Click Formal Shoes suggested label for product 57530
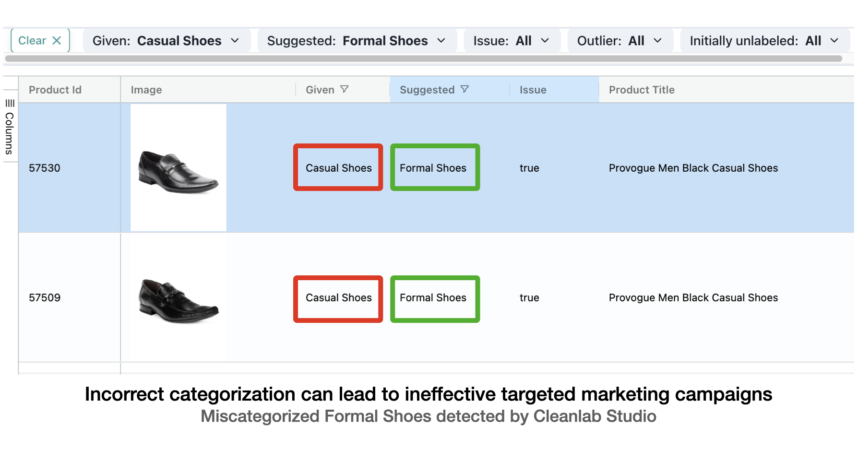Image resolution: width=858 pixels, height=450 pixels. [434, 168]
